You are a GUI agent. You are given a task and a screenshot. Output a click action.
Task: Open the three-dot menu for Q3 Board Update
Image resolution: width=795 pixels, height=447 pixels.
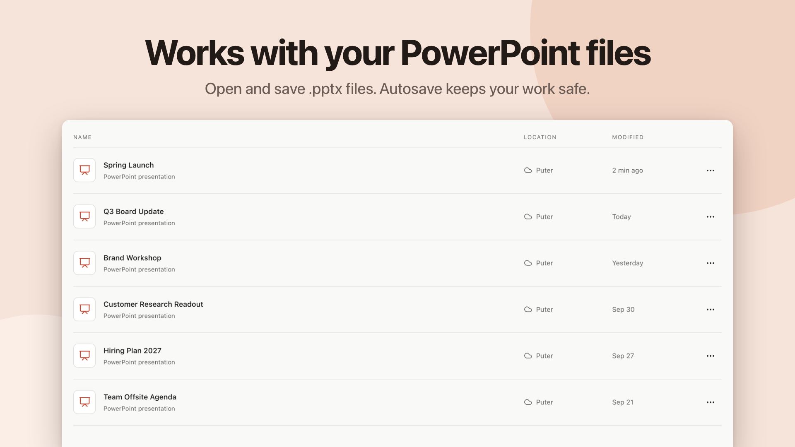pos(711,217)
